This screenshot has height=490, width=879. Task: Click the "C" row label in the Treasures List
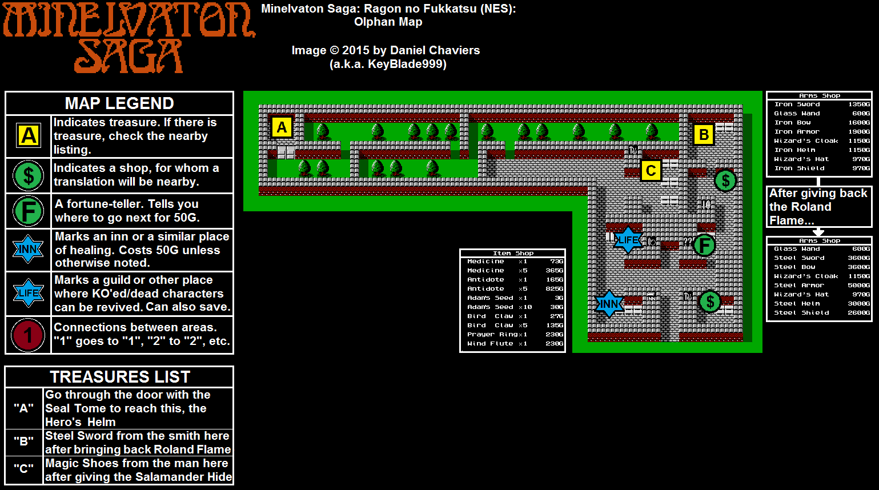[24, 469]
